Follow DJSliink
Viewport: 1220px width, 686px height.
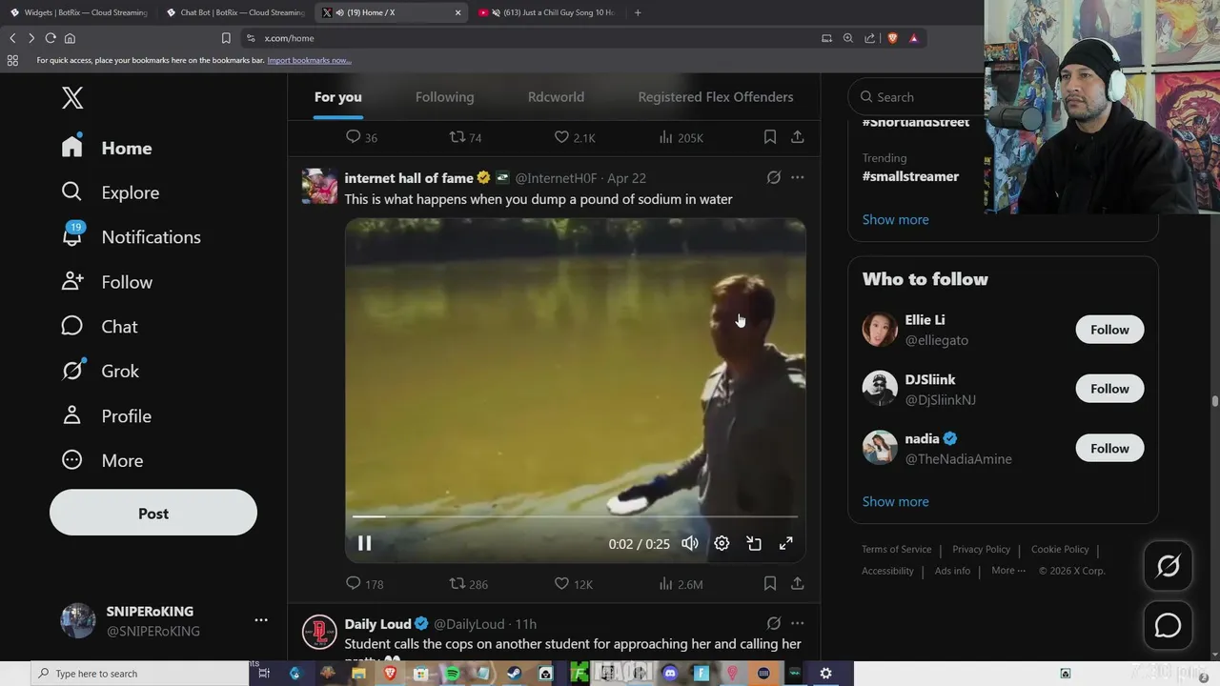pyautogui.click(x=1109, y=389)
